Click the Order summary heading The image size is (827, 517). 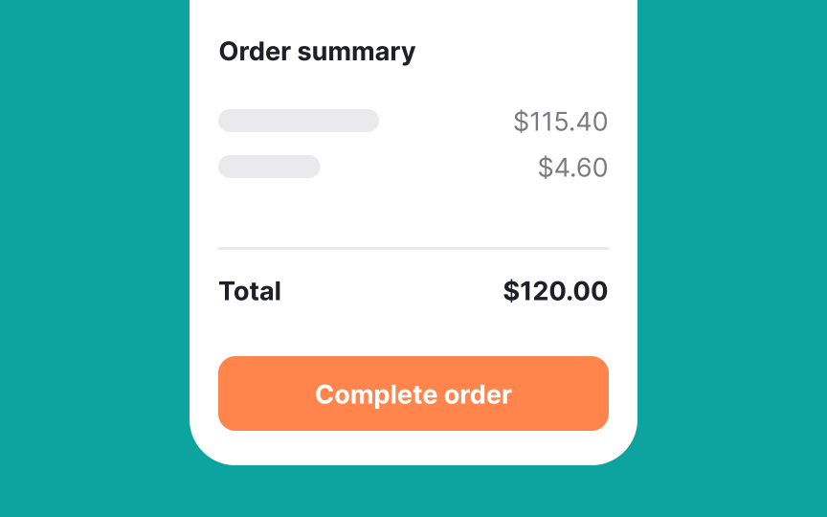tap(317, 52)
